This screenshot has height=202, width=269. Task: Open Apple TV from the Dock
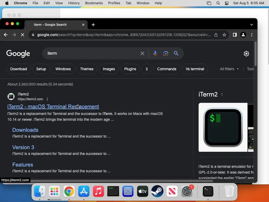143,191
